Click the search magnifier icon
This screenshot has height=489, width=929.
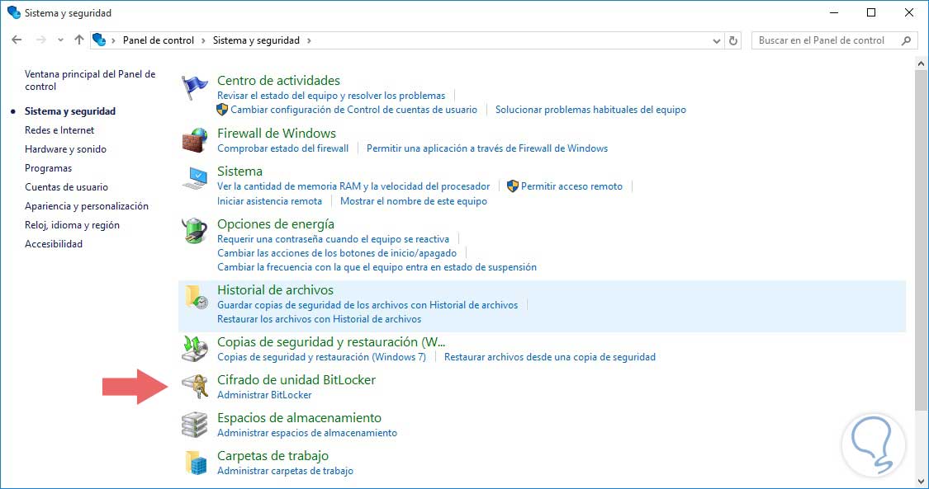click(x=906, y=40)
